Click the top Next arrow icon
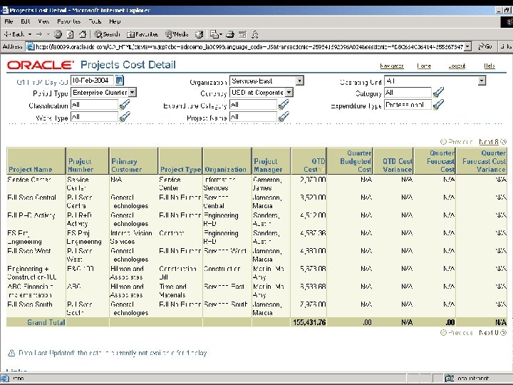 tap(503, 142)
